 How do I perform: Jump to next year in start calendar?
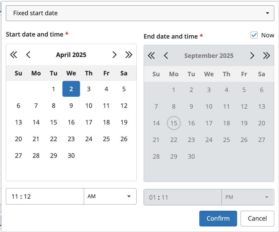coord(129,55)
